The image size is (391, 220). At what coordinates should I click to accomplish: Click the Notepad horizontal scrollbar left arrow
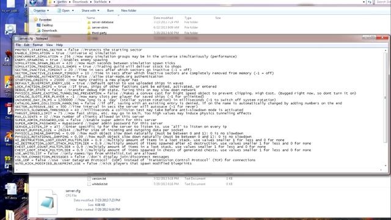pyautogui.click(x=16, y=170)
